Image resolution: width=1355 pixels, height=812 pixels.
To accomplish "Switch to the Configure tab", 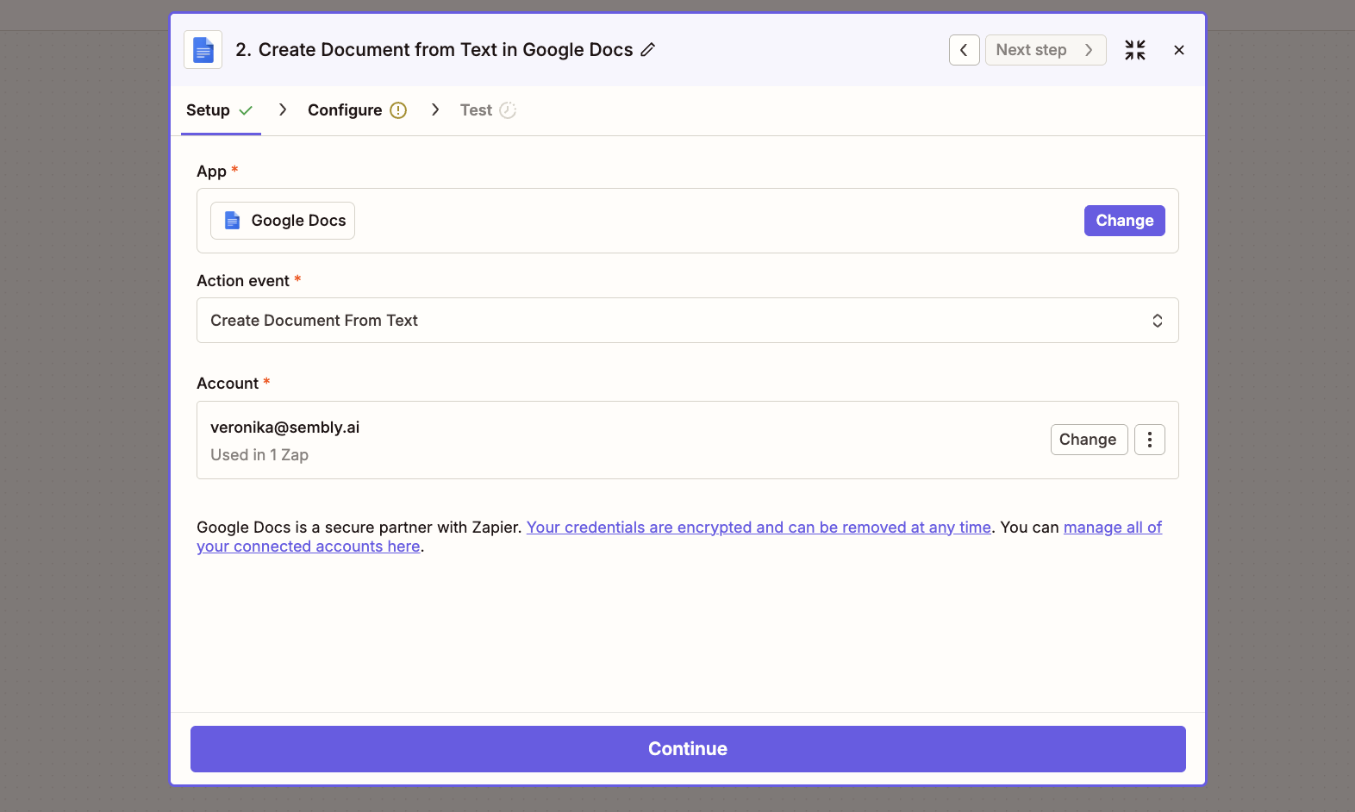I will (357, 110).
